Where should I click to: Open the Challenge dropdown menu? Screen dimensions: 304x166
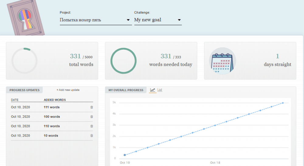(157, 20)
